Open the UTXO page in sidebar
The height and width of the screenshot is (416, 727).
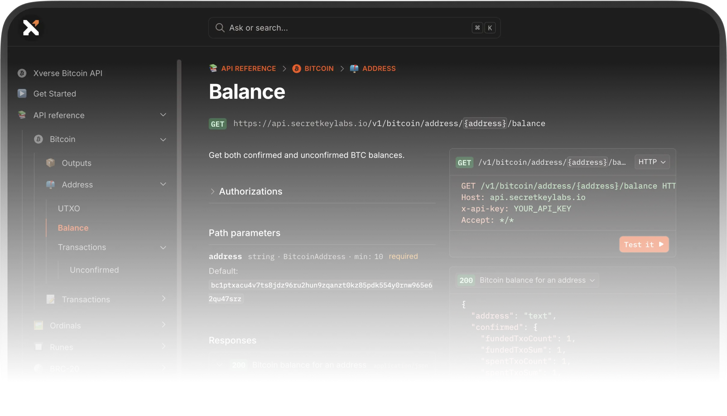point(69,208)
